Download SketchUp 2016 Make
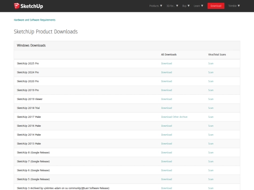This screenshot has height=190, width=254. click(167, 126)
